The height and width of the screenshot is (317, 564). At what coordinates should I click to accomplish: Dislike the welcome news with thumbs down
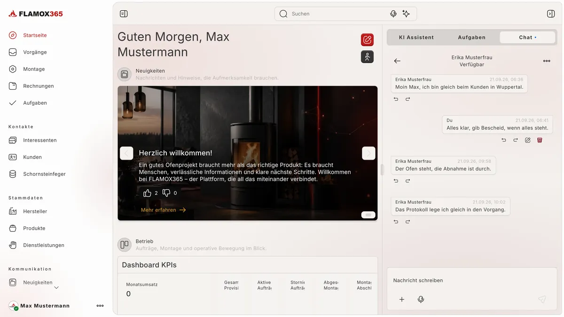pyautogui.click(x=166, y=193)
